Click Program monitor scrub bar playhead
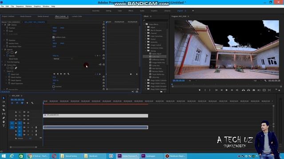The image size is (284, 159). 172,84
